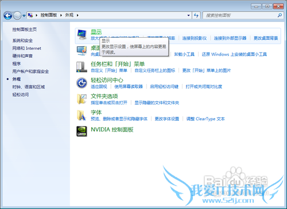This screenshot has height=209, width=287.
Task: Click 适应弱视 link
Action: click(x=99, y=86)
